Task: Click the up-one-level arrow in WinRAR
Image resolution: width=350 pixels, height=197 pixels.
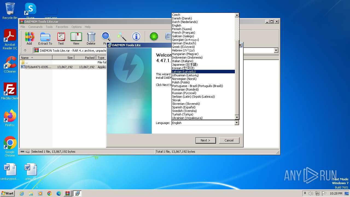Action: click(x=25, y=50)
